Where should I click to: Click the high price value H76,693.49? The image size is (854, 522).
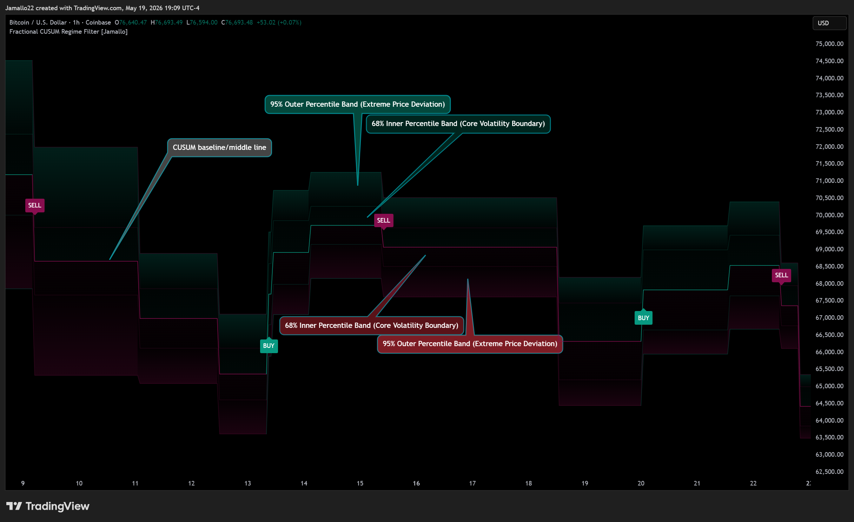166,22
